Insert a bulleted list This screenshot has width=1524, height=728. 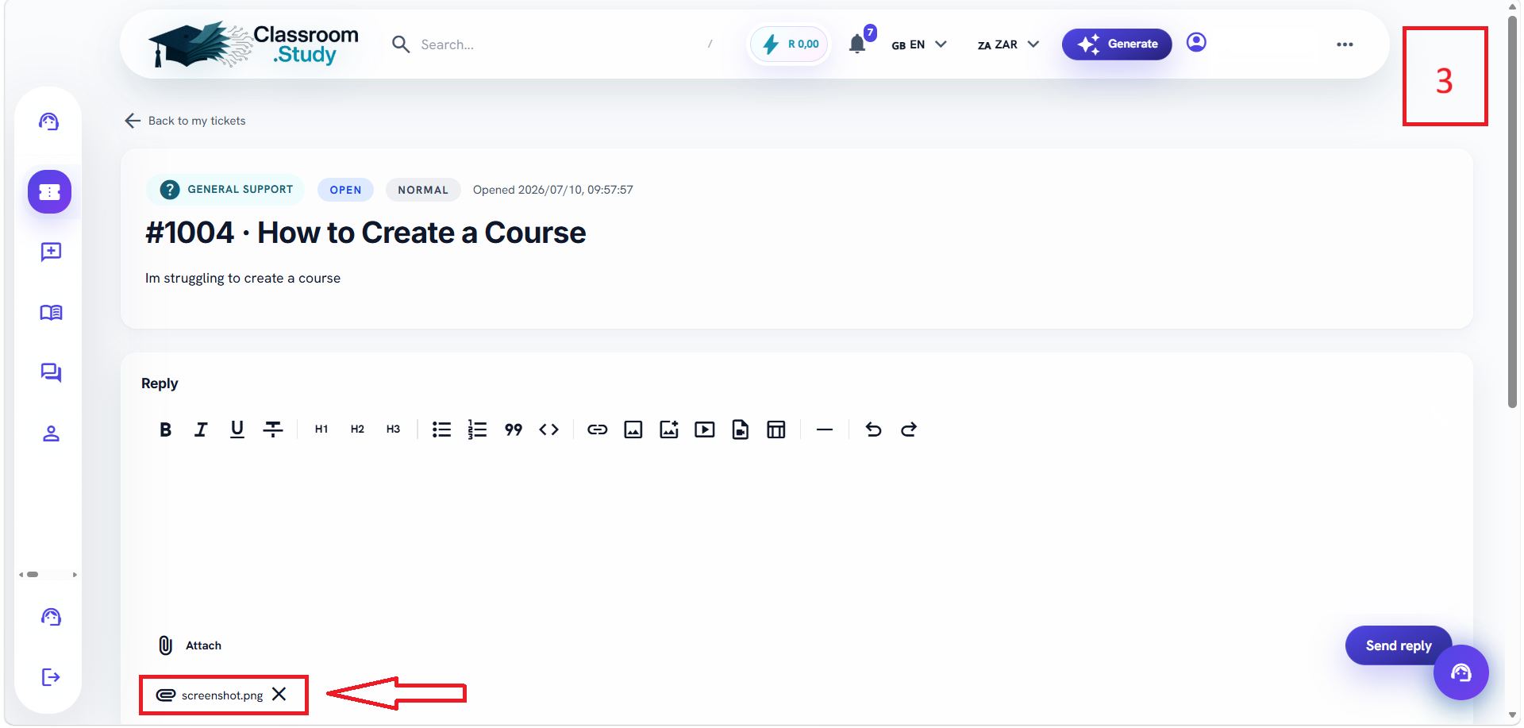tap(441, 429)
